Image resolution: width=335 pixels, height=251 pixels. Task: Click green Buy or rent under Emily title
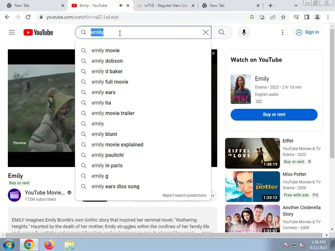coord(19,183)
